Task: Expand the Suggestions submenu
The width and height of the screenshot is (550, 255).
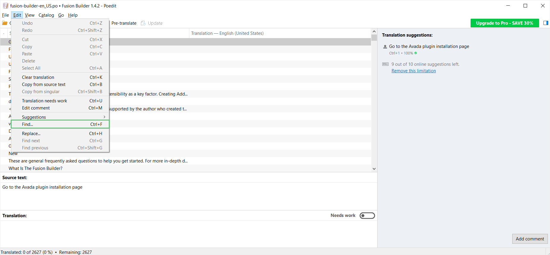Action: click(60, 117)
